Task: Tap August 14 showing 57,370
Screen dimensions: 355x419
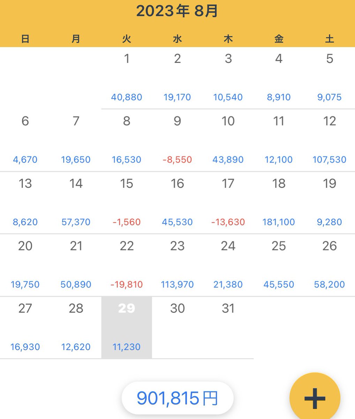Action: point(76,203)
